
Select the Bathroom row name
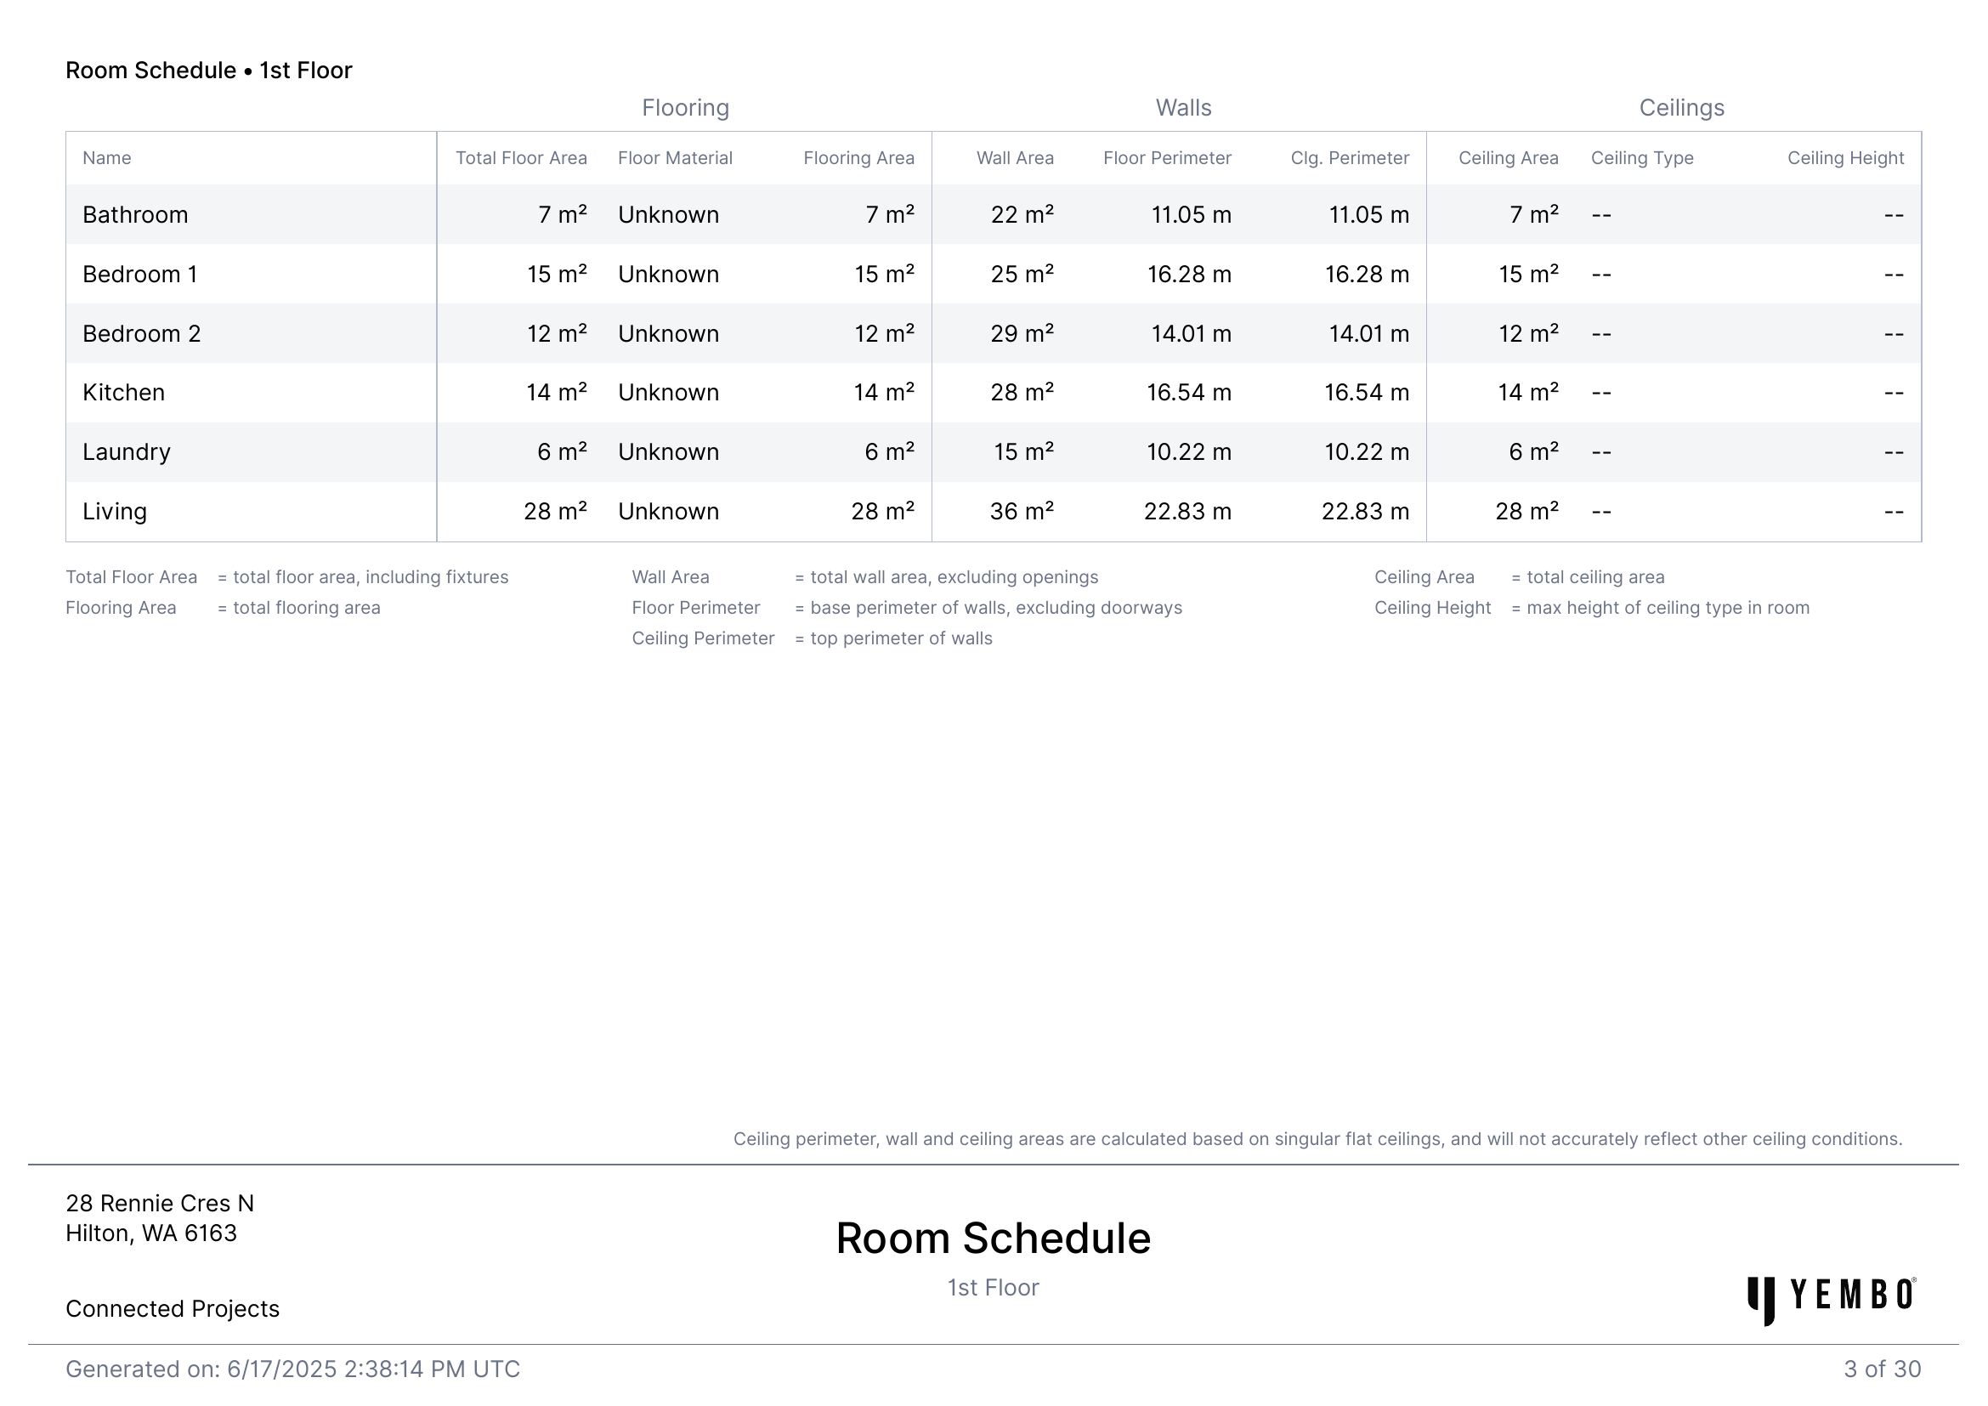[135, 215]
